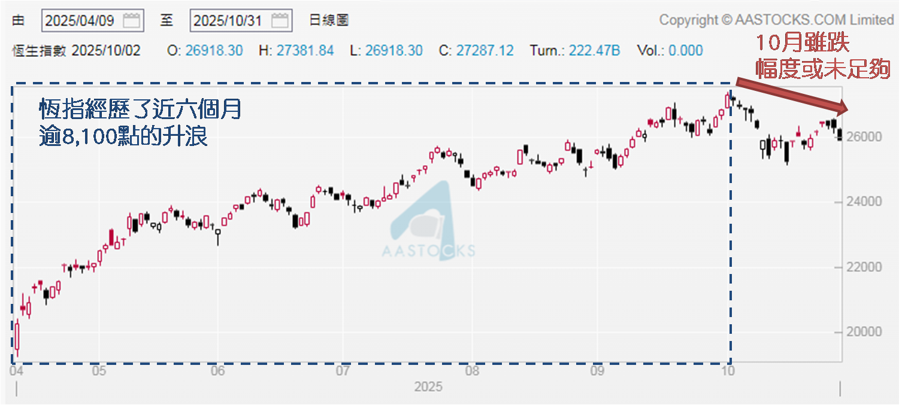Screen dimensions: 905x405
Task: Click the Copyright AASTOCKS.COM Limited text
Action: tap(776, 20)
